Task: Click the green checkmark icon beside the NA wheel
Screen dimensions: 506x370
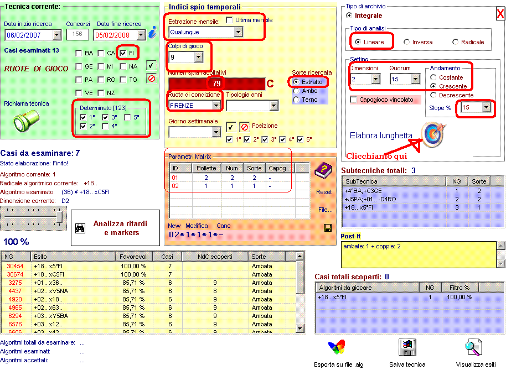Action: click(151, 65)
